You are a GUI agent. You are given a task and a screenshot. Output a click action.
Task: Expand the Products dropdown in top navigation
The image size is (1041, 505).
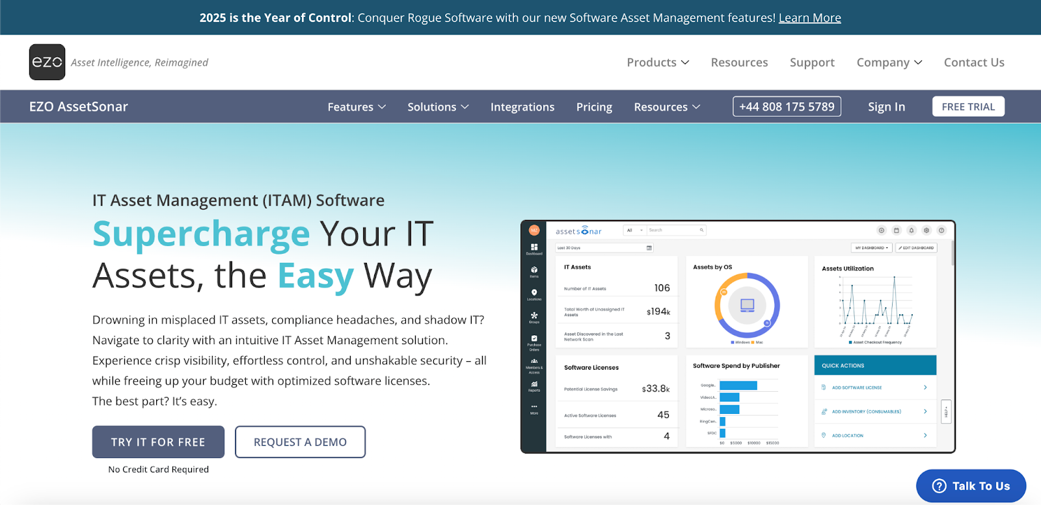658,62
